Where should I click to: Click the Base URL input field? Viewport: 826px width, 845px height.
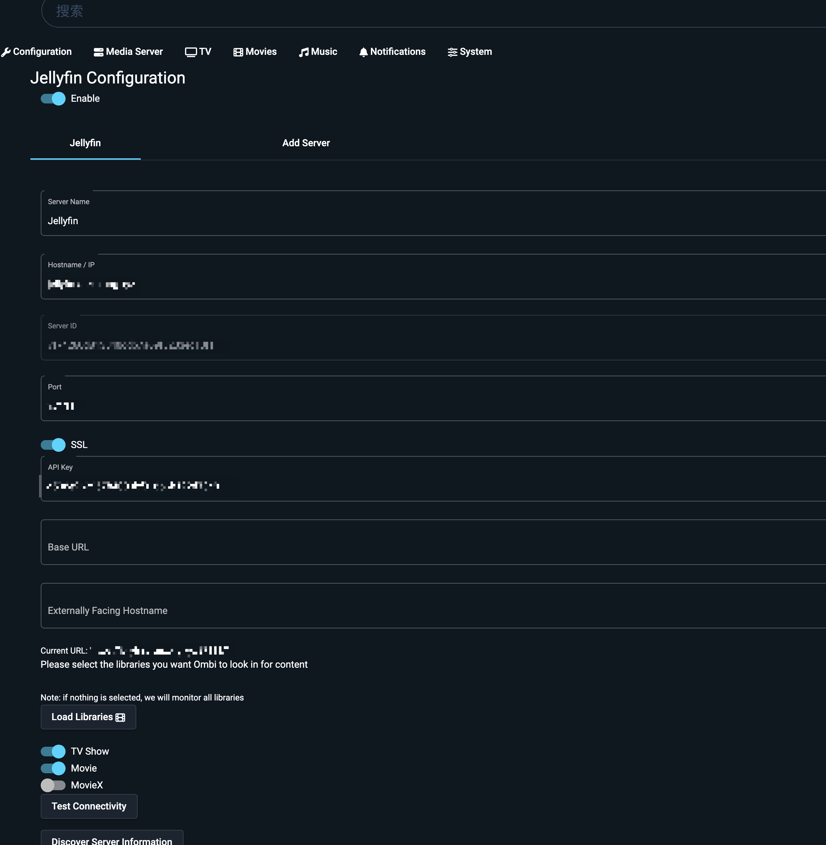coord(260,543)
